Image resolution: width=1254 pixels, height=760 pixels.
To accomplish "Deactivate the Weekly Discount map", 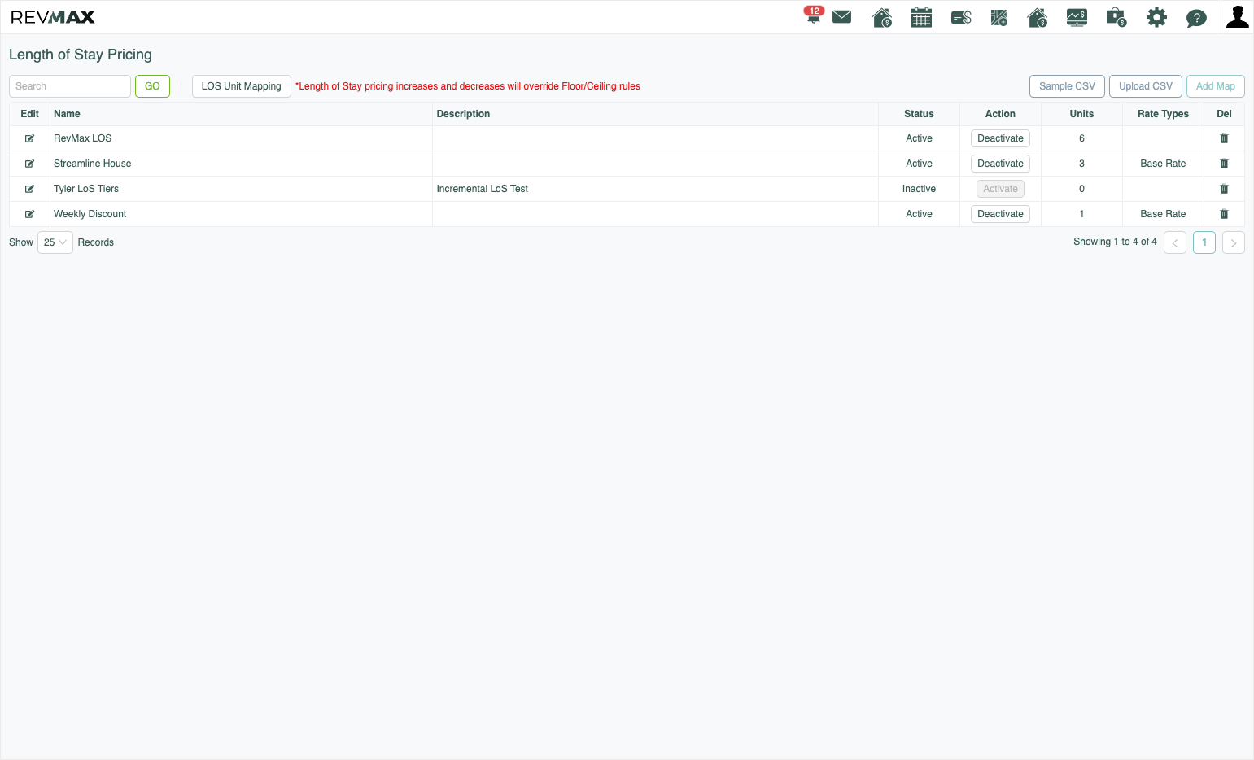I will [1000, 214].
